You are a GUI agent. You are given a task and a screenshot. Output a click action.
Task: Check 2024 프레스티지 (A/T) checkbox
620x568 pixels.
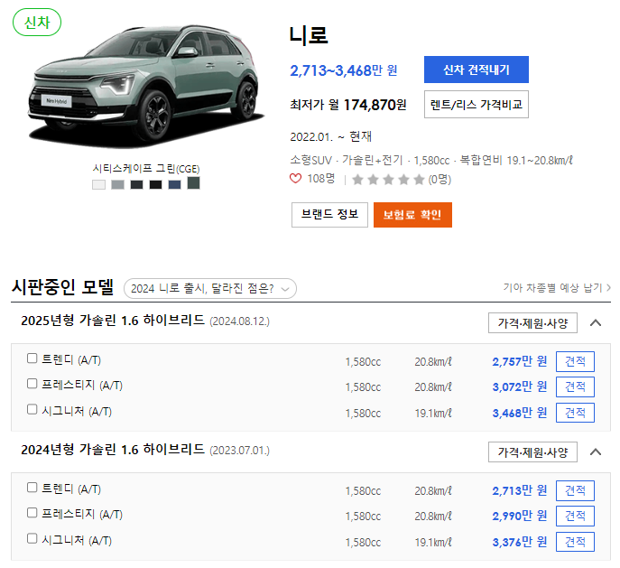[32, 513]
